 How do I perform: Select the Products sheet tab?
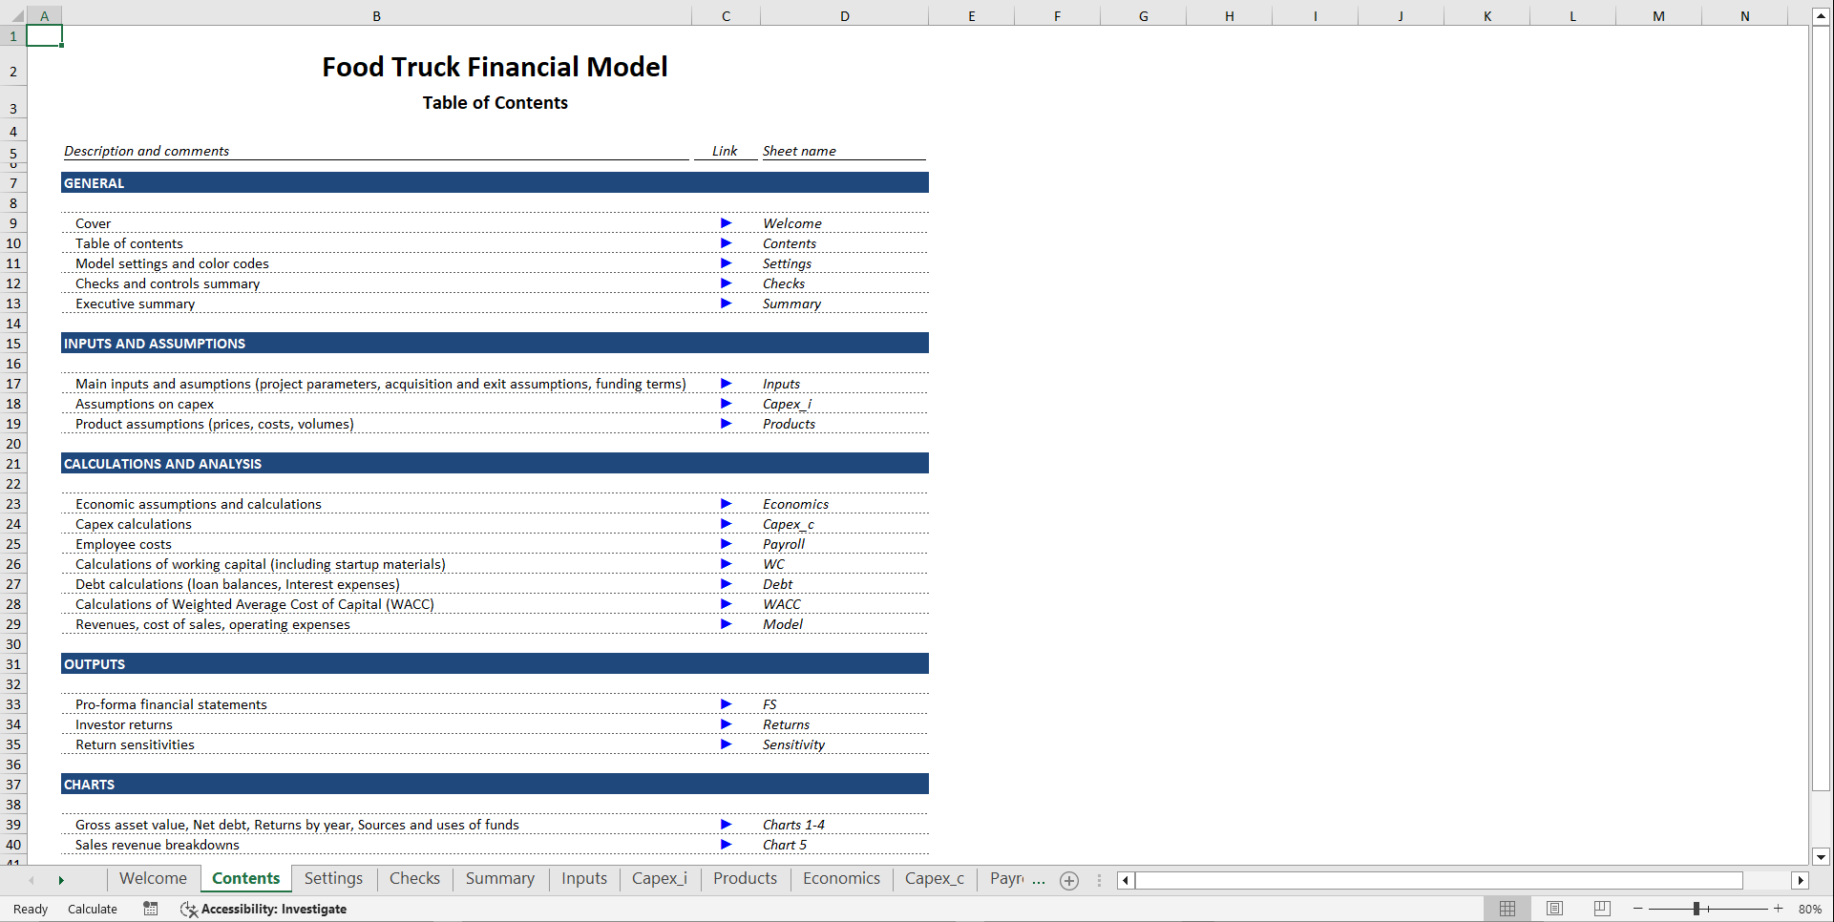point(744,879)
